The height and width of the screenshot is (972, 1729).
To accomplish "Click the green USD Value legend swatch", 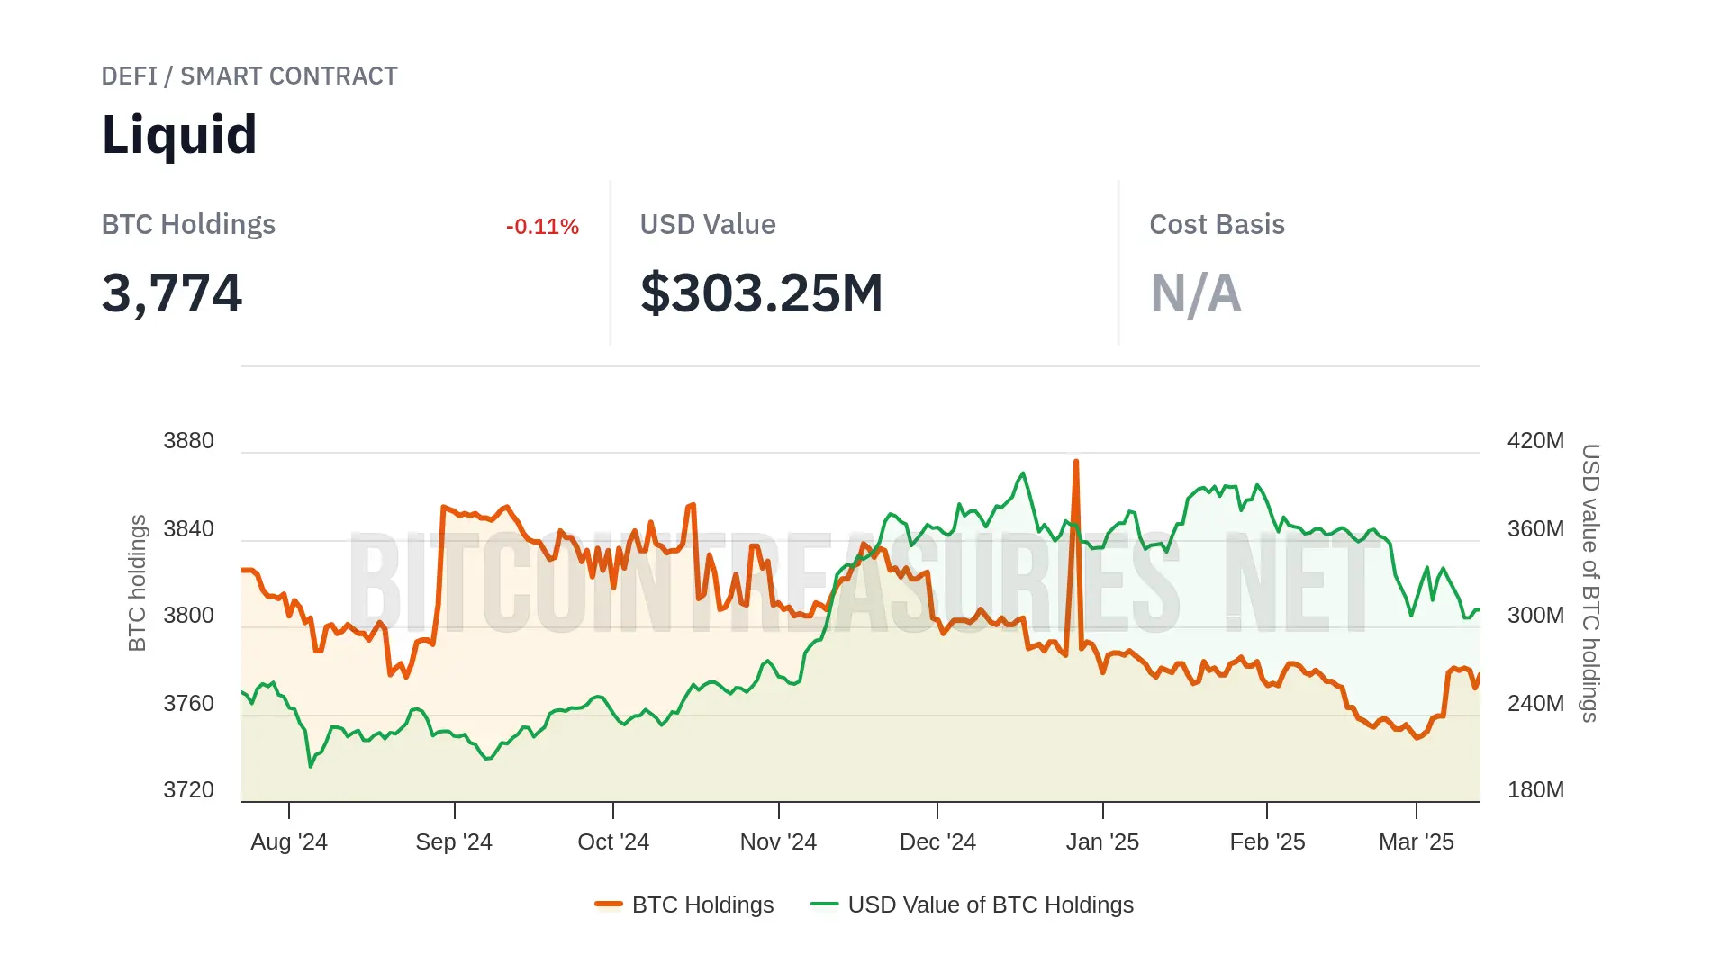I will 824,904.
